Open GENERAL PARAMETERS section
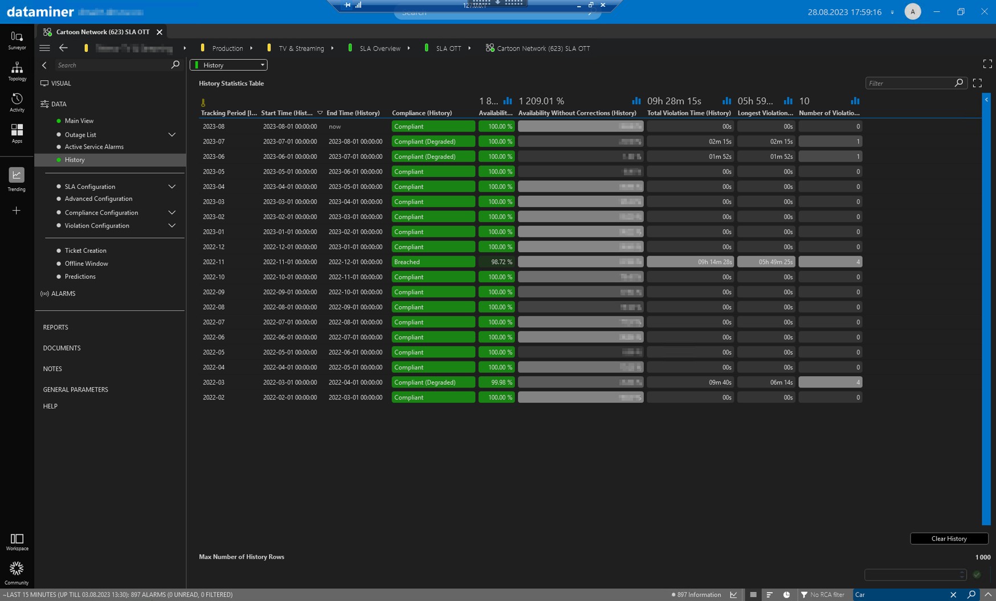The width and height of the screenshot is (996, 601). tap(75, 390)
